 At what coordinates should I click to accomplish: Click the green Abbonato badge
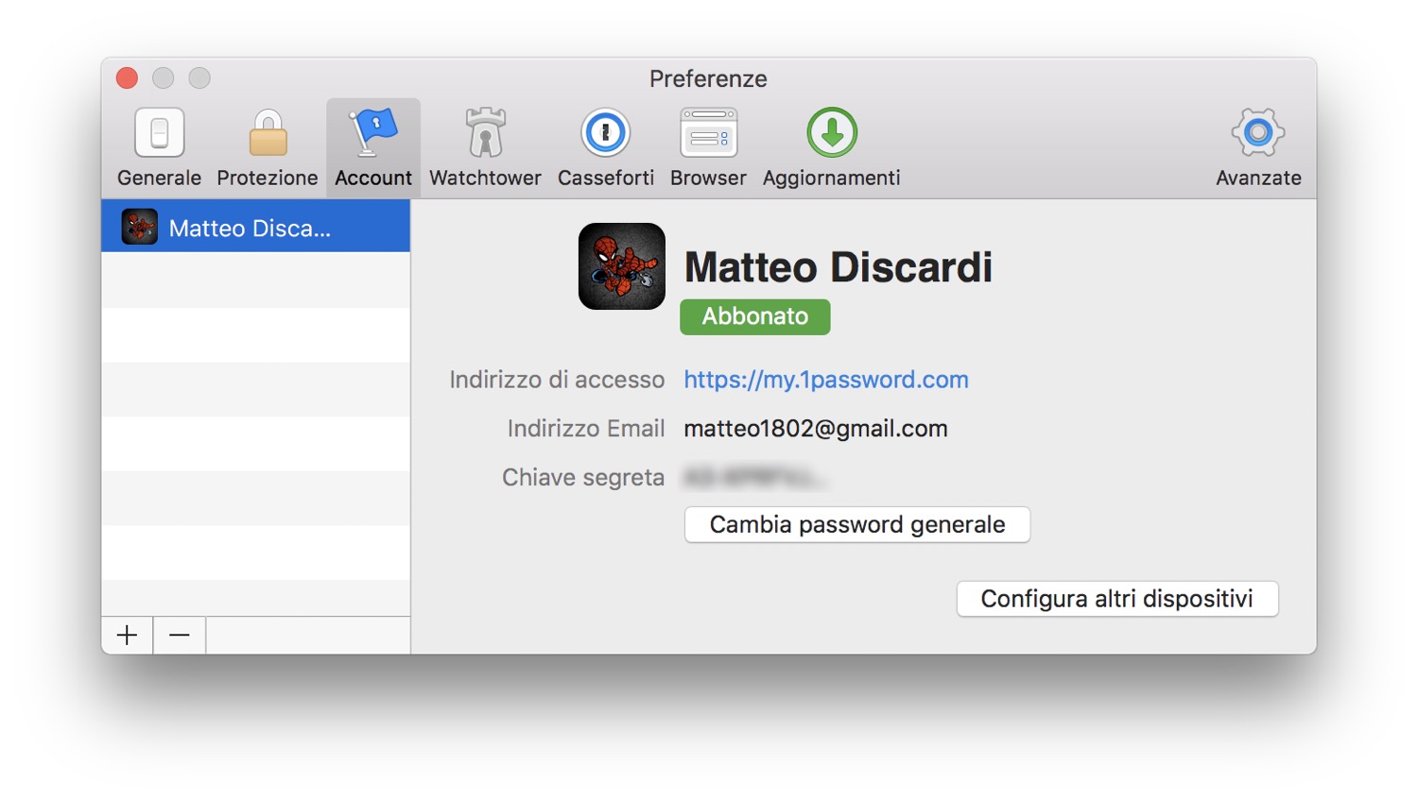(754, 316)
